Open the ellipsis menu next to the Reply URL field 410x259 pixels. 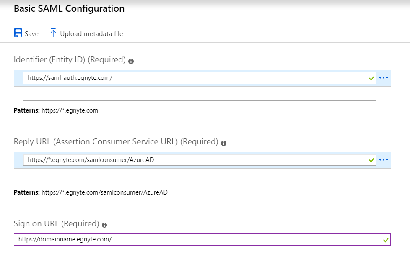click(384, 159)
